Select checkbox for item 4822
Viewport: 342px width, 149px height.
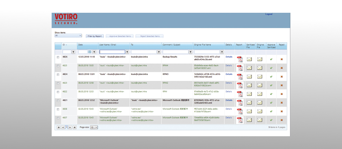(58, 92)
